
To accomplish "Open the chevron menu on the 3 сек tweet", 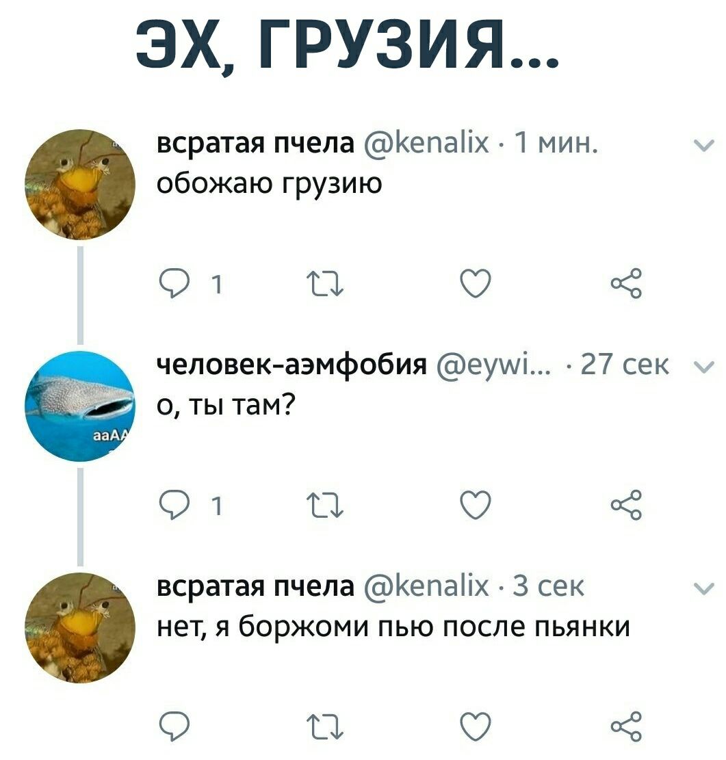I will (703, 588).
